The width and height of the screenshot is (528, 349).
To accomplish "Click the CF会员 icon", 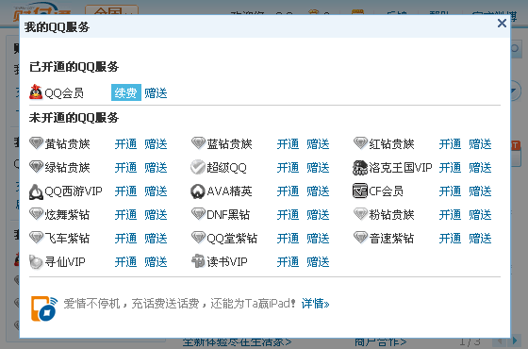I will pyautogui.click(x=360, y=191).
